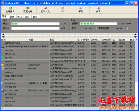The image size is (139, 111).
Task: Click horizontal scrollbar left arrow
Action: click(2, 108)
